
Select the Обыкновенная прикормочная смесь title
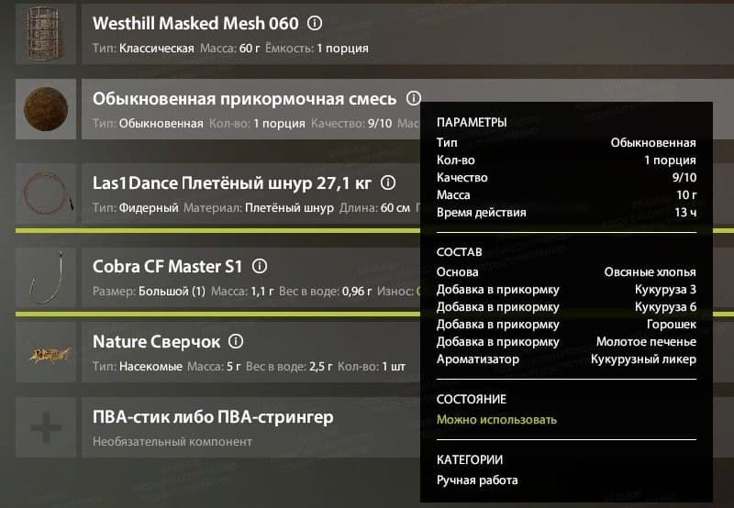pyautogui.click(x=244, y=99)
